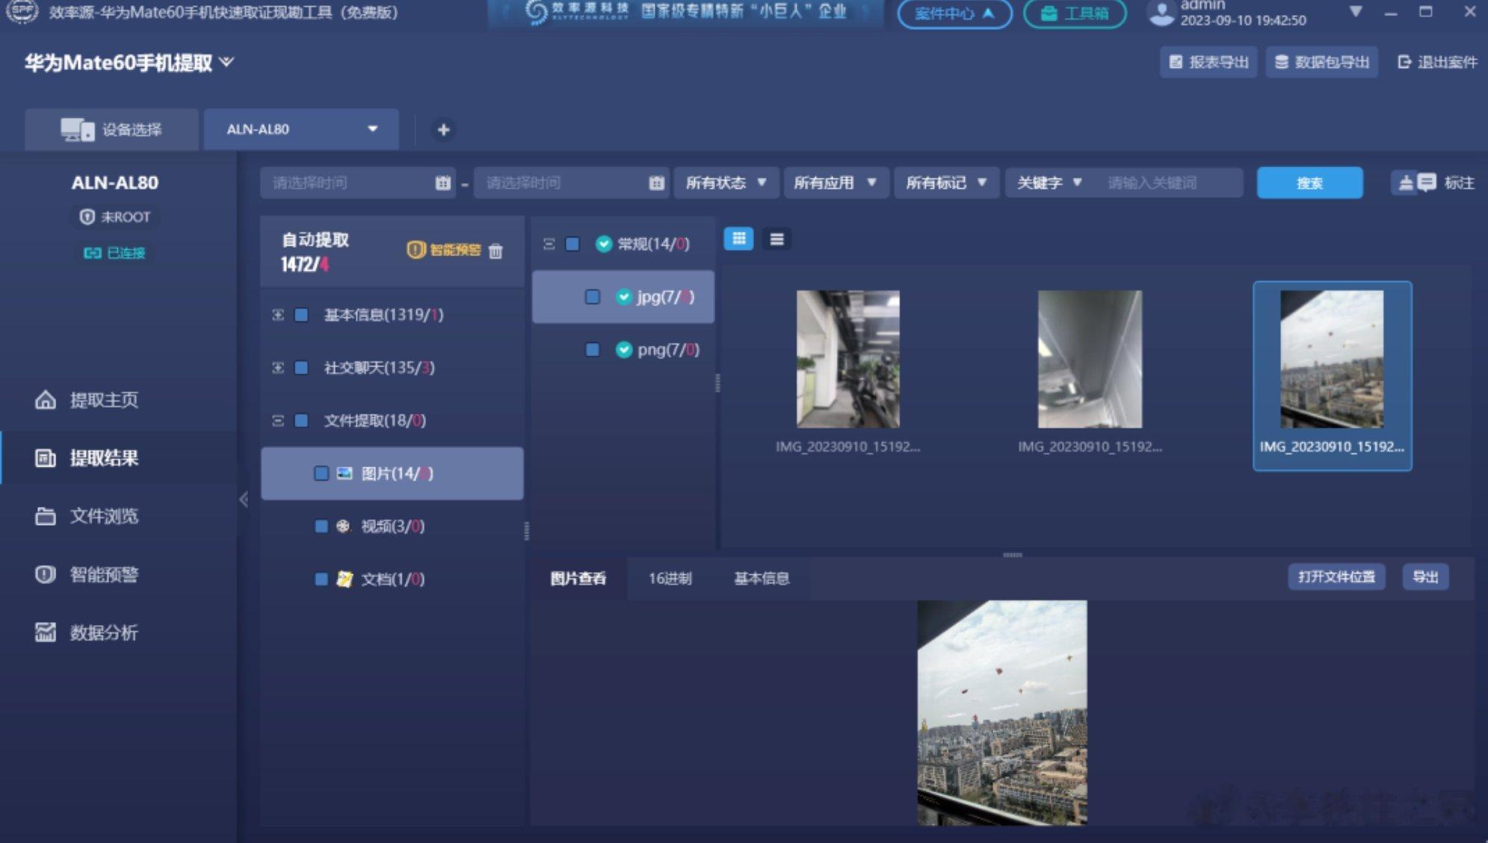This screenshot has height=843, width=1488.
Task: Add a new device tab with plus
Action: 443,130
